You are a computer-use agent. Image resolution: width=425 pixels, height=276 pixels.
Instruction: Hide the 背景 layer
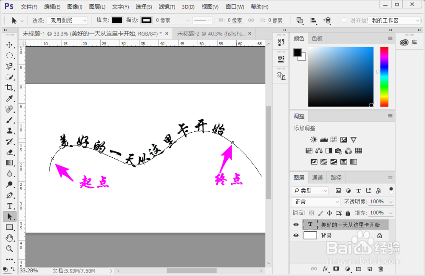pos(295,235)
